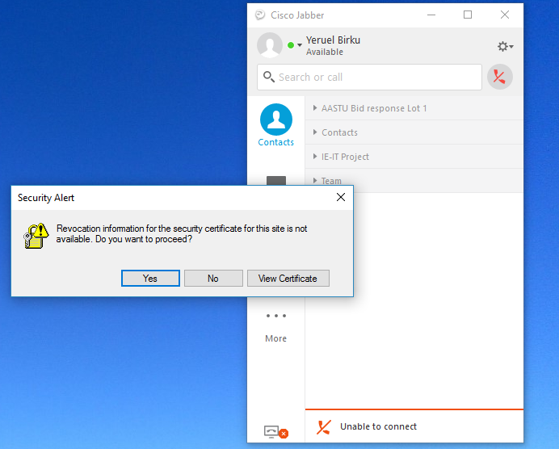Click No in the Security Alert dialog

tap(213, 279)
